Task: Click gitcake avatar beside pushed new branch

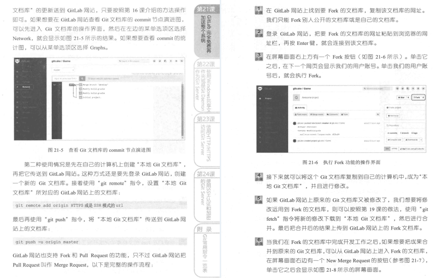Action: point(294,123)
